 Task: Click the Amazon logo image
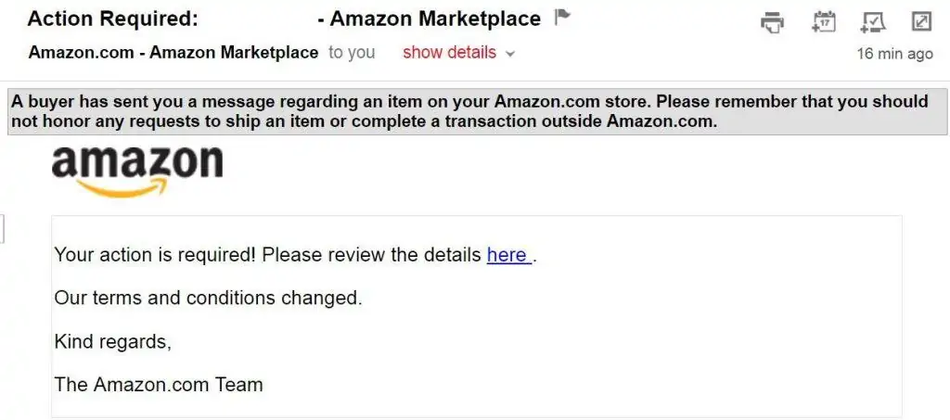click(x=137, y=172)
